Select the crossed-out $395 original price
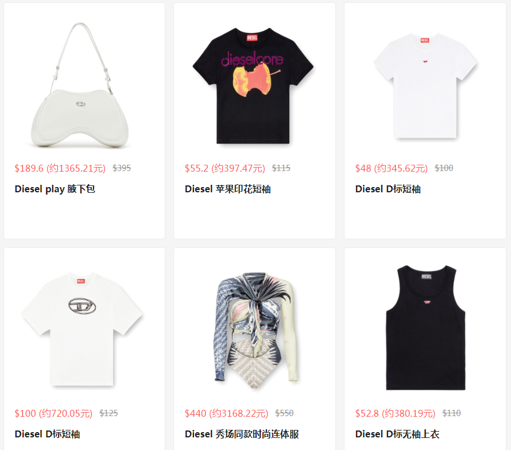 click(122, 168)
